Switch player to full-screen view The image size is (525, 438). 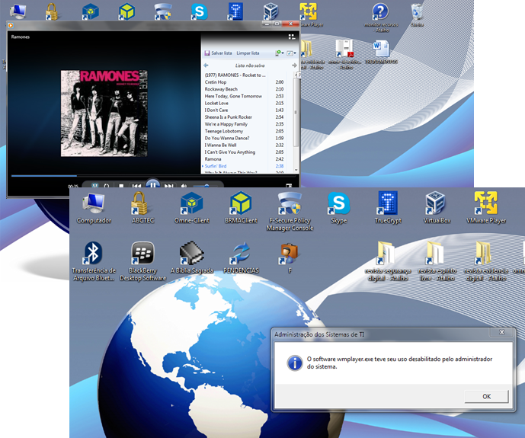289,186
